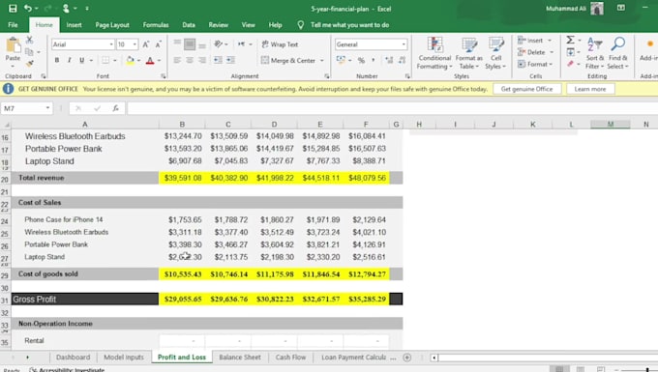The height and width of the screenshot is (372, 658).
Task: Open the Balance Sheet tab
Action: [x=240, y=358]
